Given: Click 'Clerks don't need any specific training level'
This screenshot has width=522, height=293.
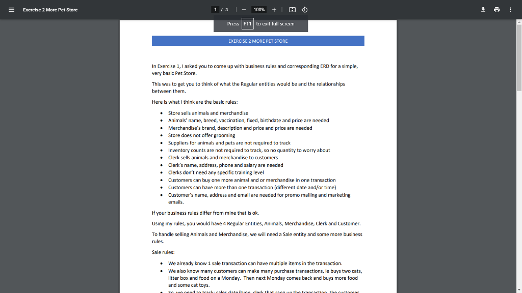Looking at the screenshot, I should [216, 172].
